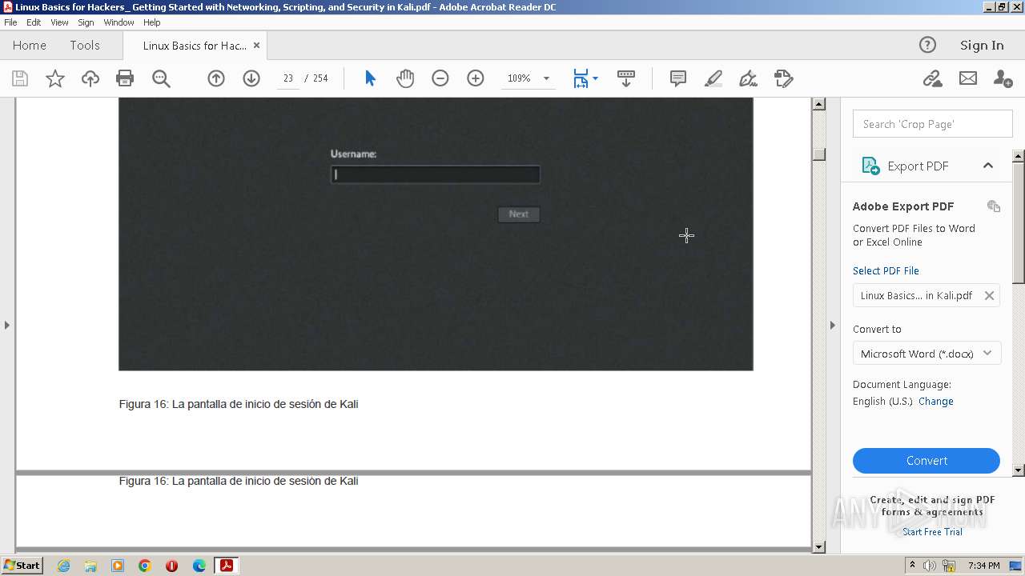Click the Search 'Crop Page' field

coord(933,124)
